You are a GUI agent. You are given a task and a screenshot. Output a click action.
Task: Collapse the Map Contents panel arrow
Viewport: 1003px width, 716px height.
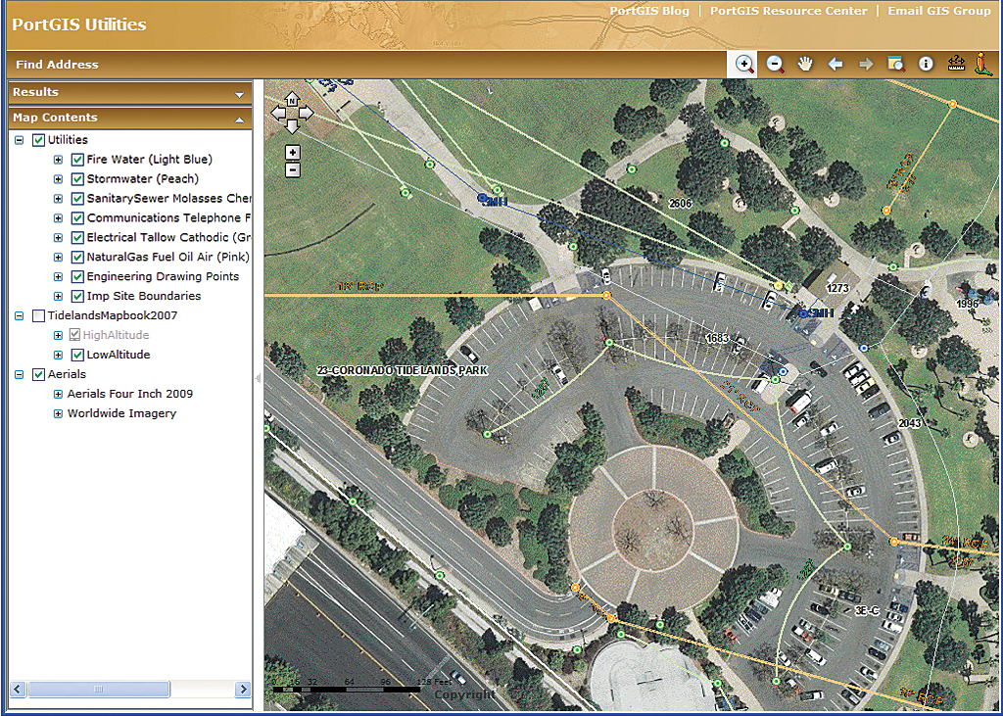point(240,119)
